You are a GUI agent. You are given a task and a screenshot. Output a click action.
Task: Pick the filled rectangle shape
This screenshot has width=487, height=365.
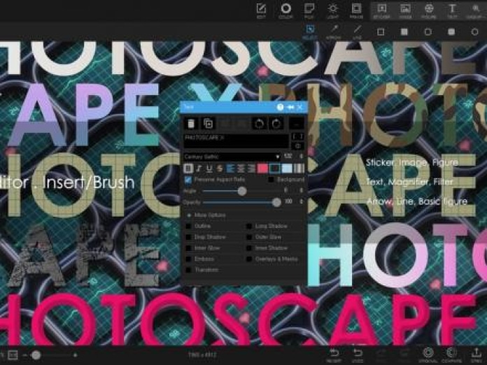click(x=404, y=31)
